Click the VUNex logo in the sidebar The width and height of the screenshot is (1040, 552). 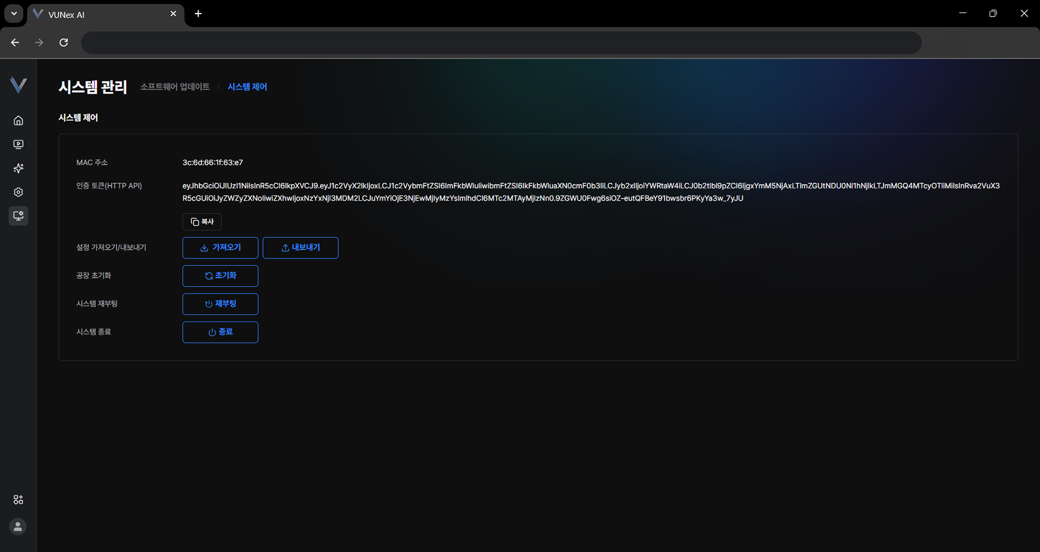(x=18, y=85)
